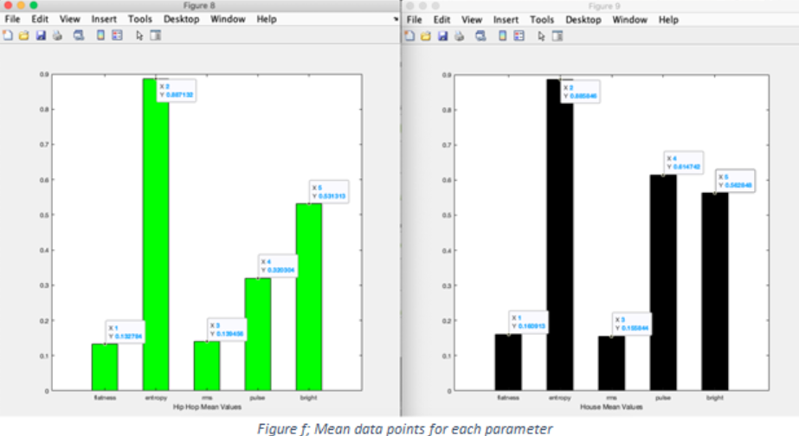Click Insert Colorbar icon in Figure 9 toolbar

[x=502, y=36]
